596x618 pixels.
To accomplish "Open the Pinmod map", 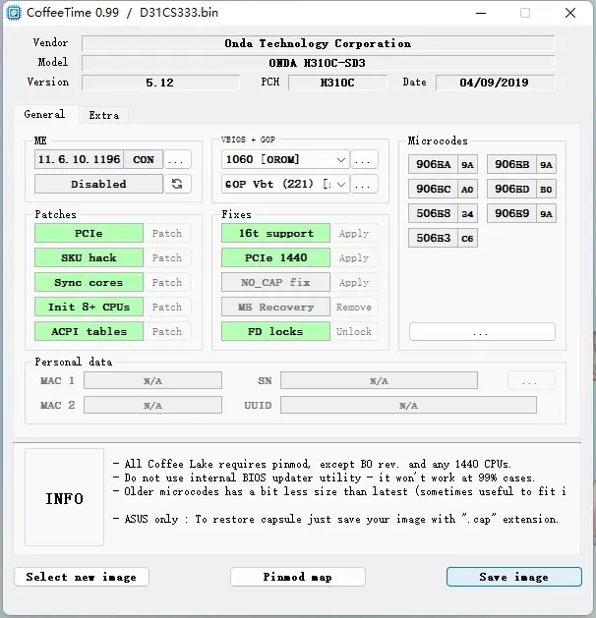I will 297,577.
